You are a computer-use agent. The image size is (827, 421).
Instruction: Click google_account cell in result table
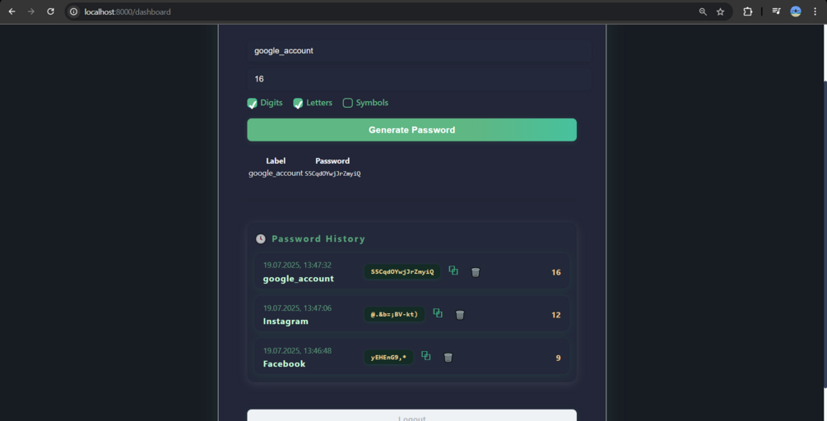pyautogui.click(x=276, y=173)
